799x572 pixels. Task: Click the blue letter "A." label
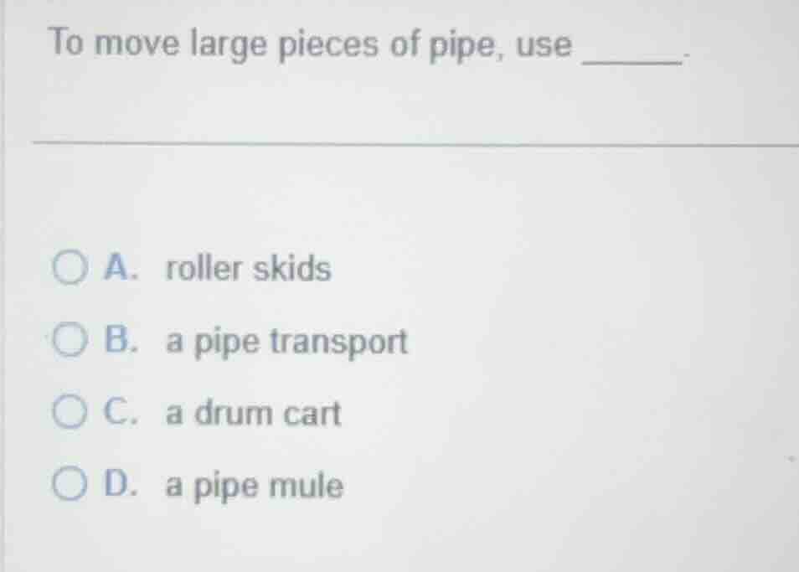119,268
